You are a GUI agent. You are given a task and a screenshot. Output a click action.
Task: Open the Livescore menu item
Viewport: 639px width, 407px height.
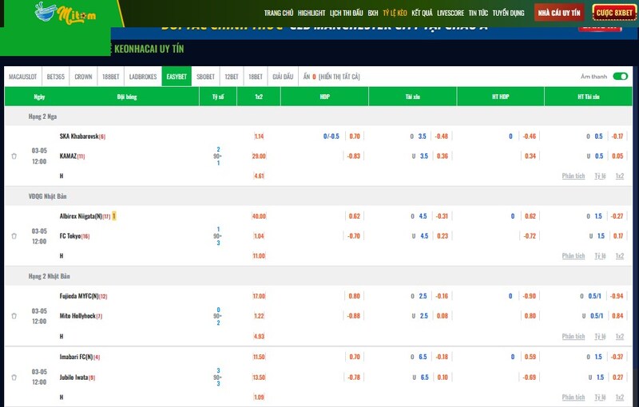(450, 13)
